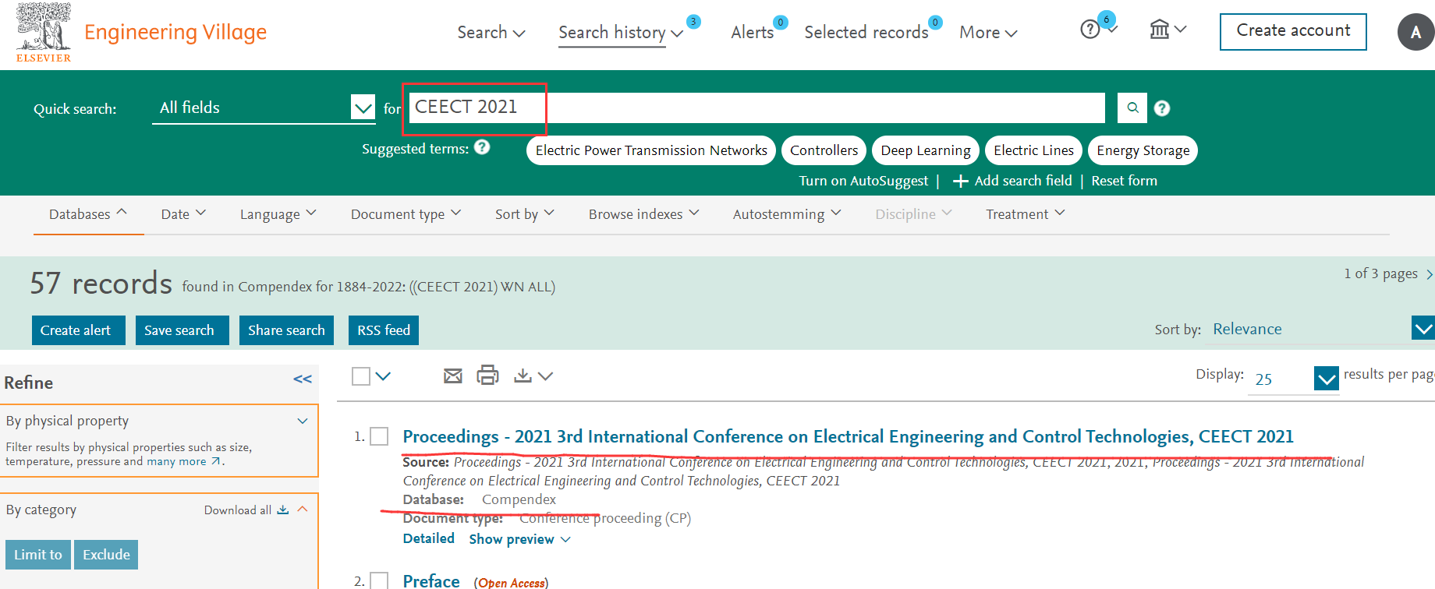The height and width of the screenshot is (589, 1435).
Task: Open the Proceedings CEECT 2021 result title
Action: click(848, 436)
